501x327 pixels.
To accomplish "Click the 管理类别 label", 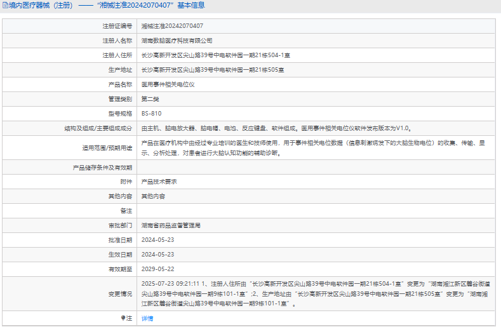I will [120, 99].
